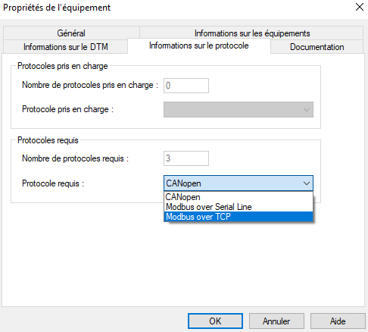Open help with the Aide button
The width and height of the screenshot is (368, 332).
pyautogui.click(x=338, y=321)
